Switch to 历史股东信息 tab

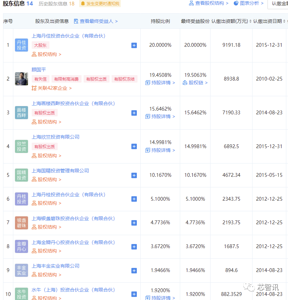coord(56,3)
